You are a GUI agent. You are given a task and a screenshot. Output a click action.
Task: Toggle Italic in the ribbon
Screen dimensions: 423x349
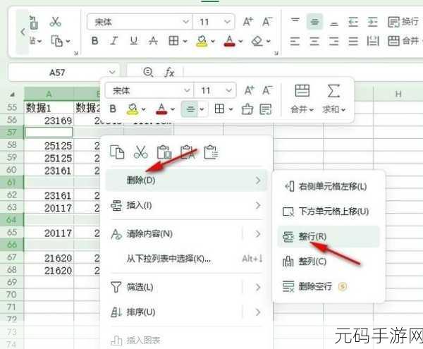114,41
